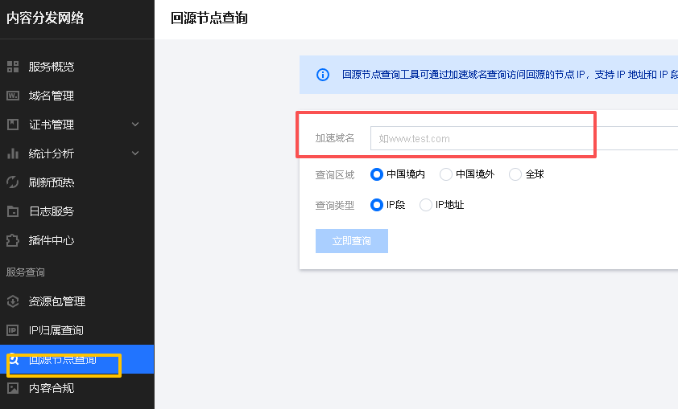The image size is (678, 409).
Task: Click the 回源节点查询 page heading
Action: [209, 18]
